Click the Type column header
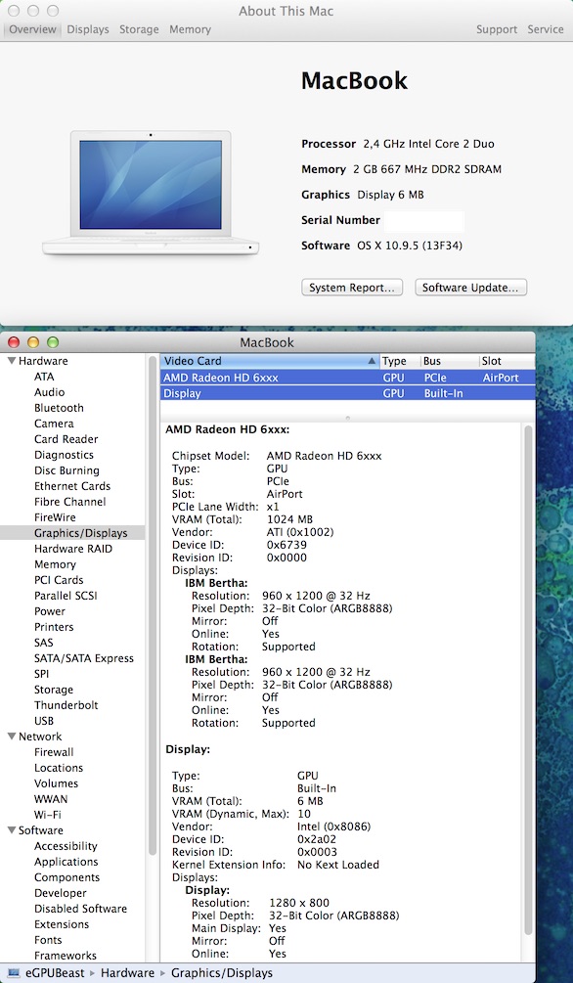 (x=399, y=361)
